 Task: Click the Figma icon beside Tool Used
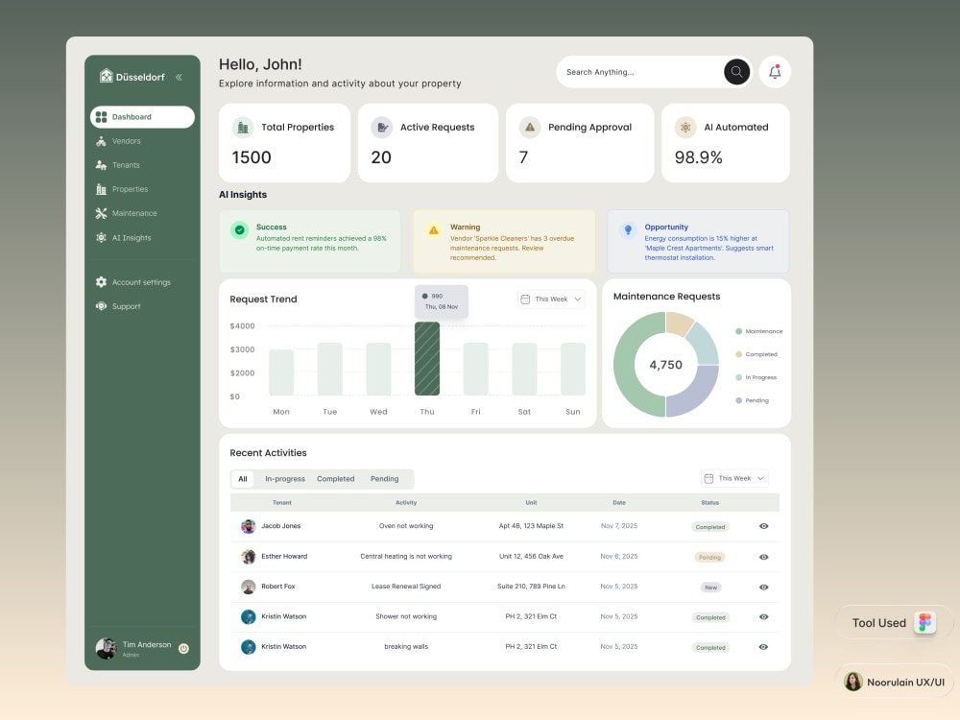point(925,623)
